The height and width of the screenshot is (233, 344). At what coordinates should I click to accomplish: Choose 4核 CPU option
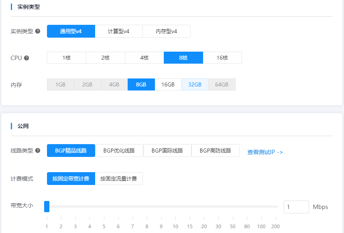pyautogui.click(x=145, y=58)
